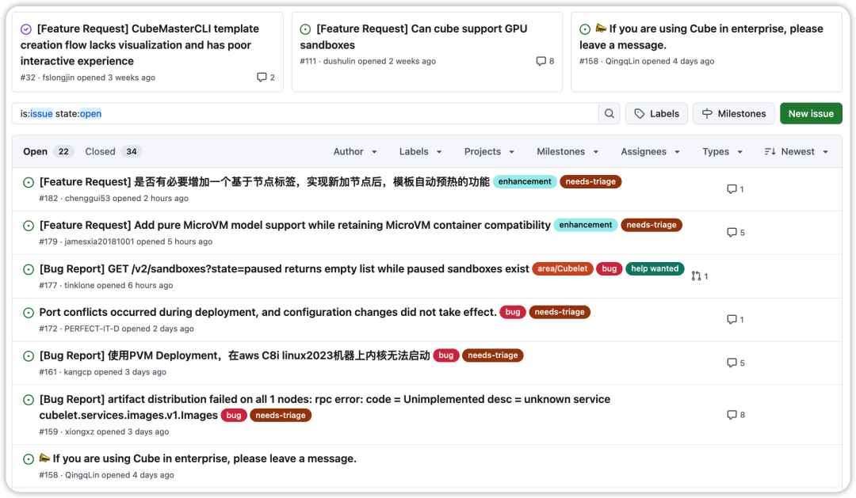
Task: Click open status icon of list issue #158
Action: click(x=29, y=459)
